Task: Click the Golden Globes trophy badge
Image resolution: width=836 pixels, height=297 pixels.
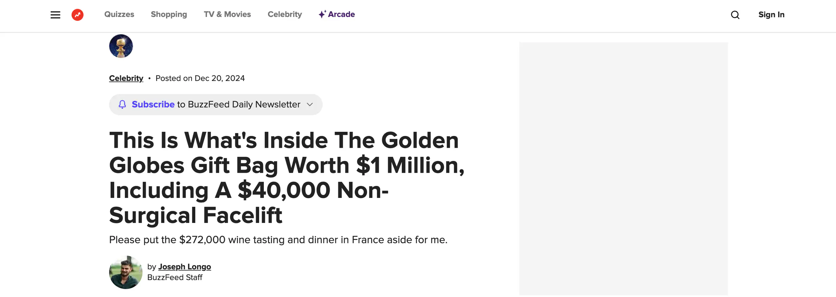Action: (x=121, y=46)
